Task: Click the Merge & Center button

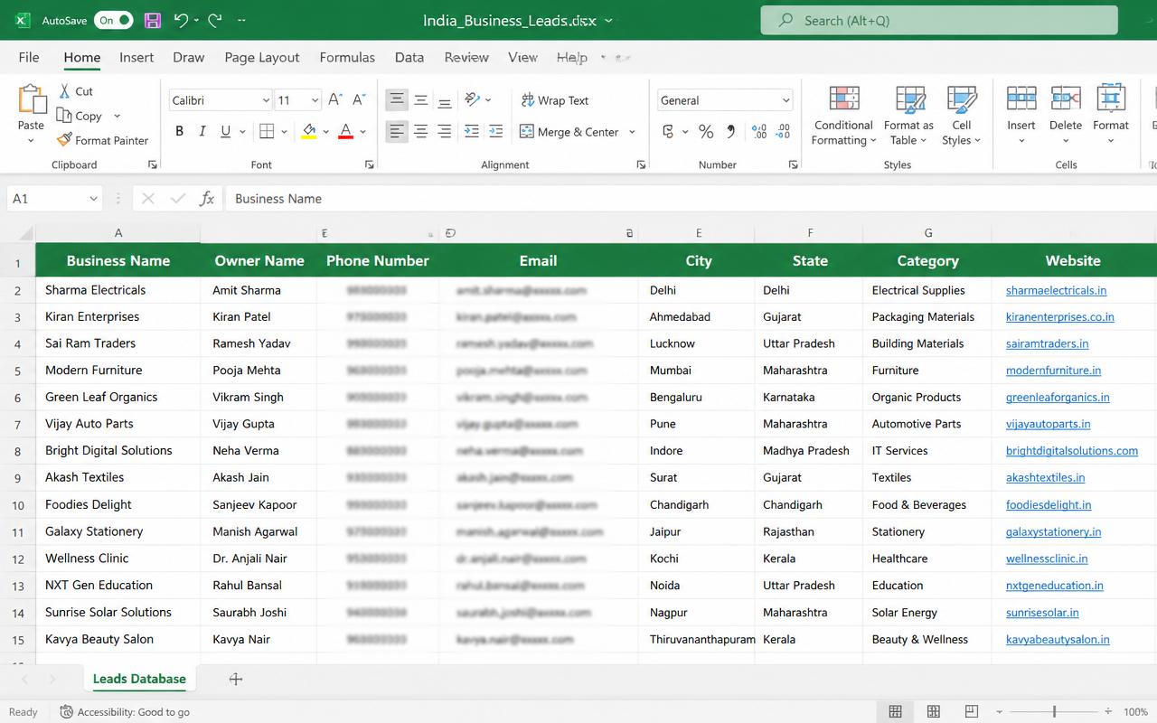Action: [569, 132]
